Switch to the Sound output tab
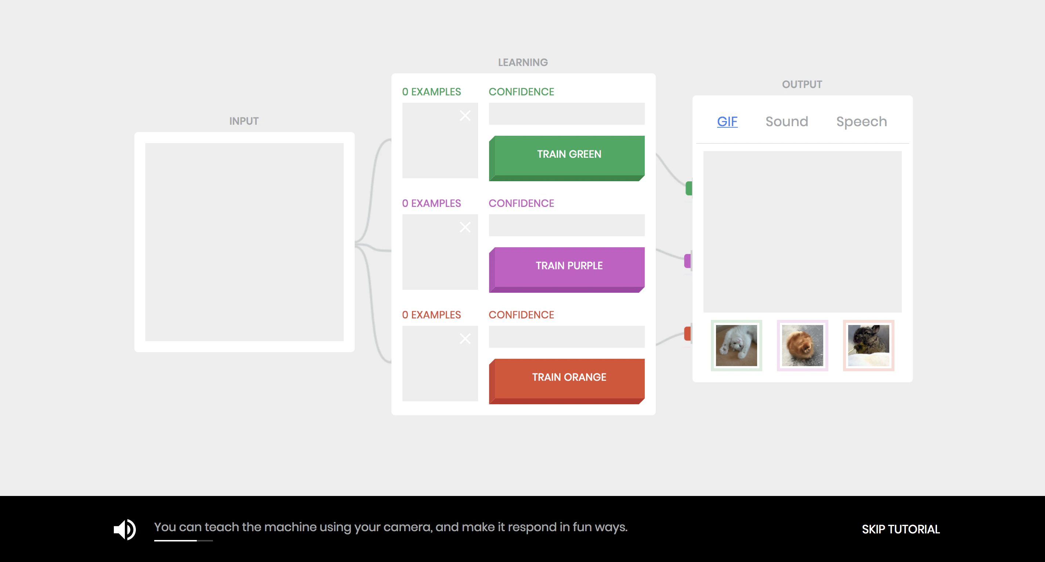Image resolution: width=1045 pixels, height=562 pixels. tap(787, 121)
